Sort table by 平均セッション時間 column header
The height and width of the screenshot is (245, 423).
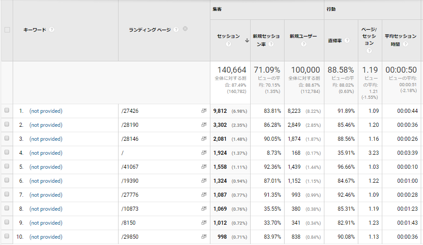[400, 36]
